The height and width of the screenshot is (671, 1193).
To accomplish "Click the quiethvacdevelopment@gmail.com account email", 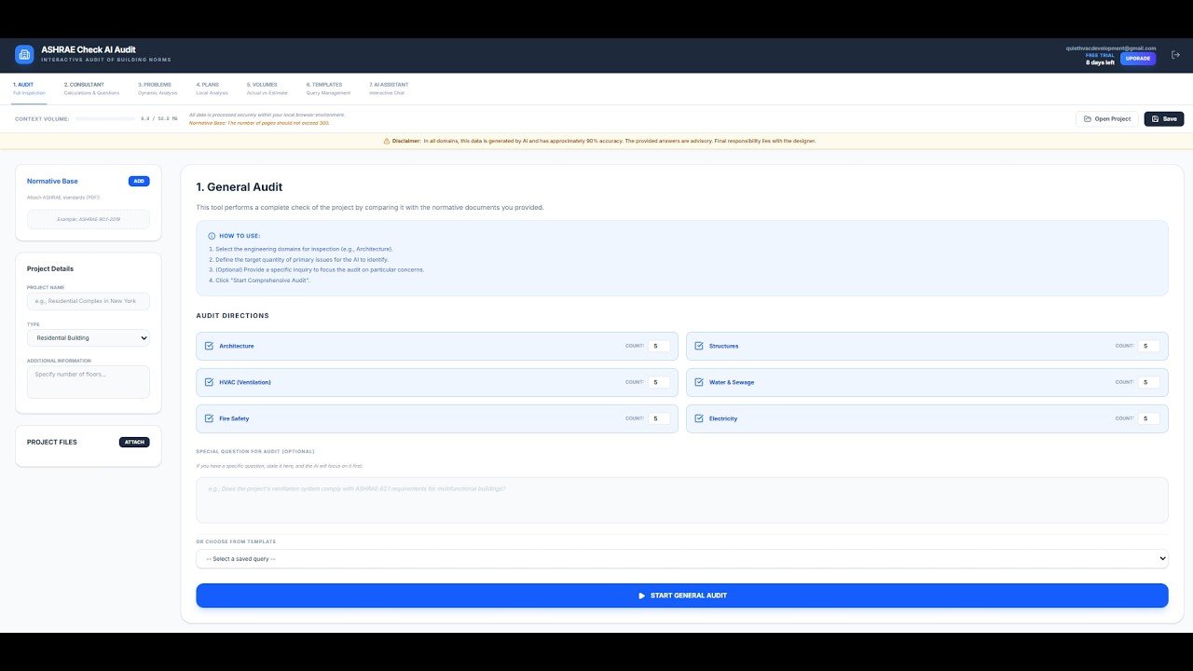I will click(x=1111, y=48).
